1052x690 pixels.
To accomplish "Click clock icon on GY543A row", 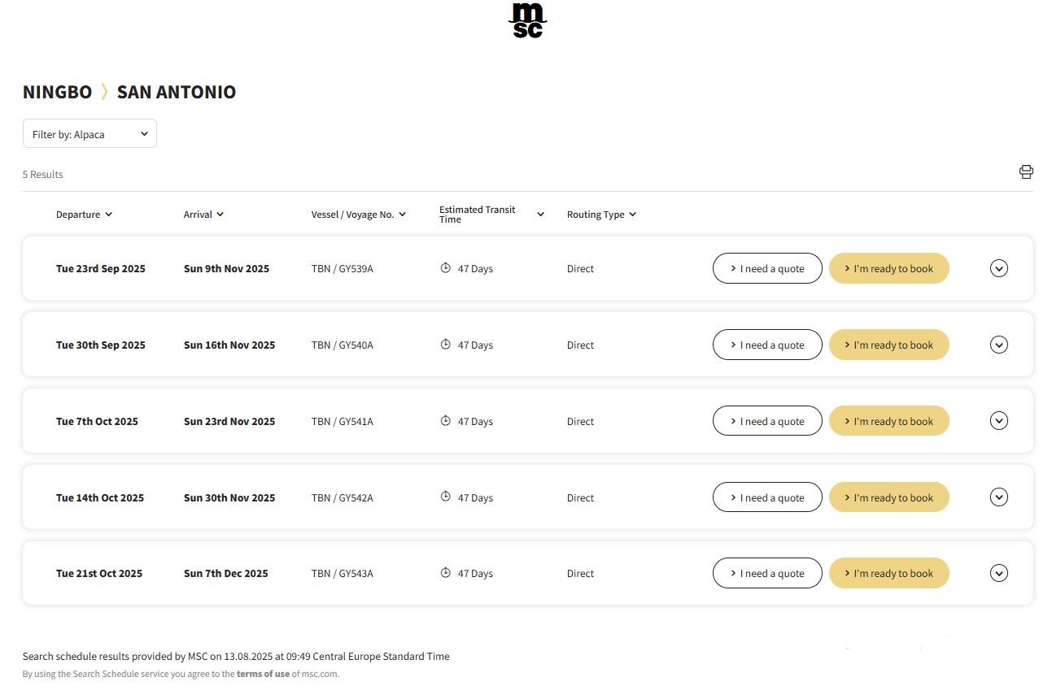I will (445, 573).
